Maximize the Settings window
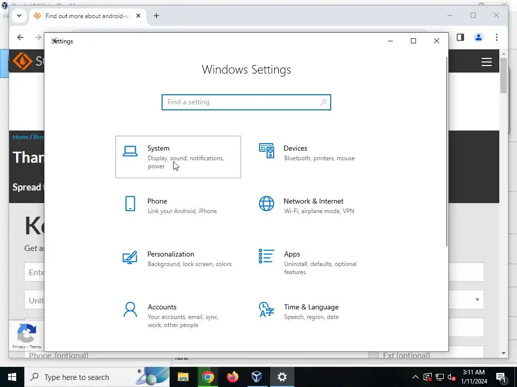Image resolution: width=517 pixels, height=387 pixels. coord(413,41)
